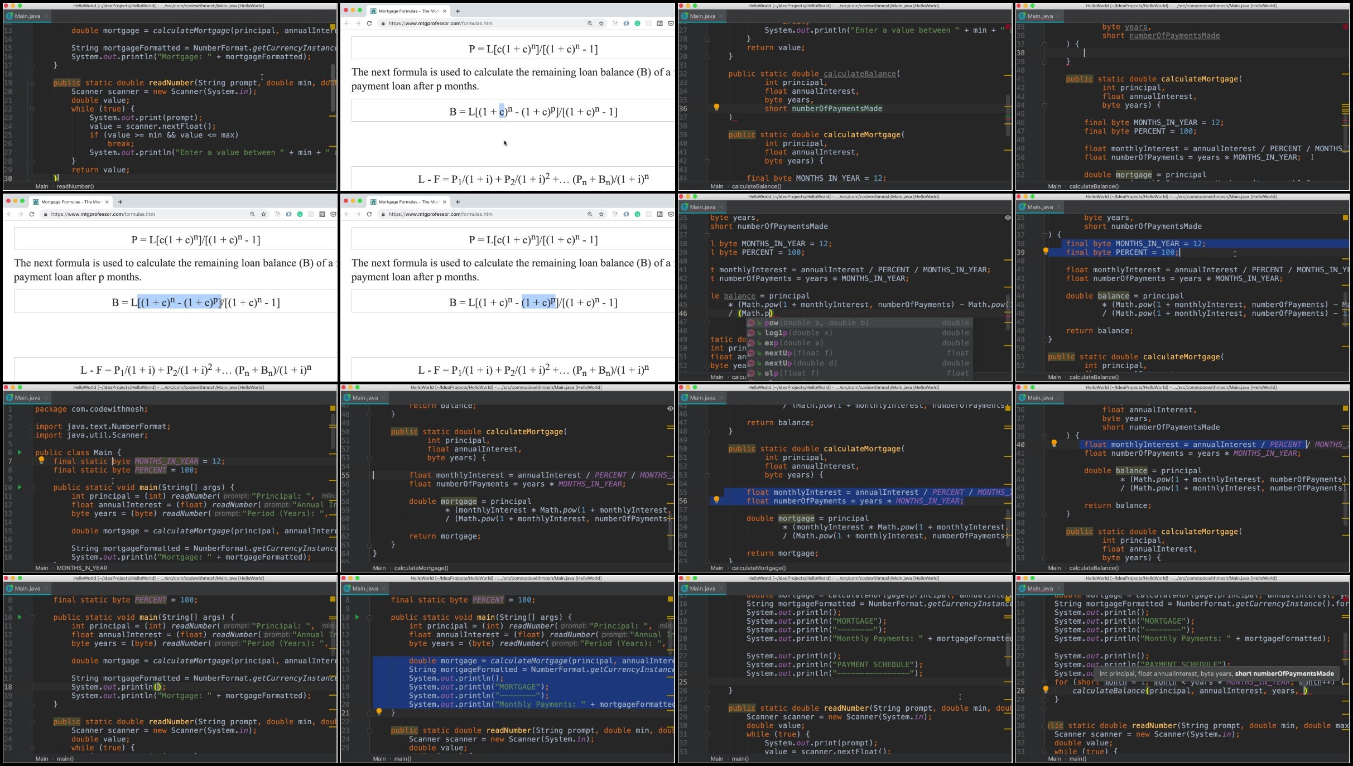Click the fold marker on line 37 in the editor with the completion popup
The image size is (1353, 766).
(707, 235)
